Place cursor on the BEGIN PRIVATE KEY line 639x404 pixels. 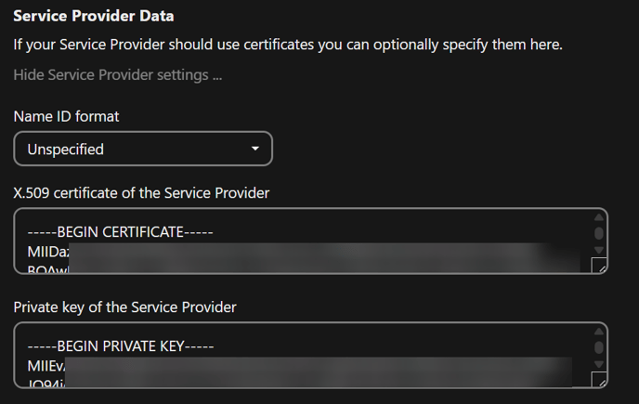tap(121, 346)
